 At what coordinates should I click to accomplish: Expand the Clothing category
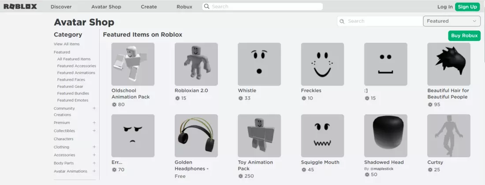94,147
